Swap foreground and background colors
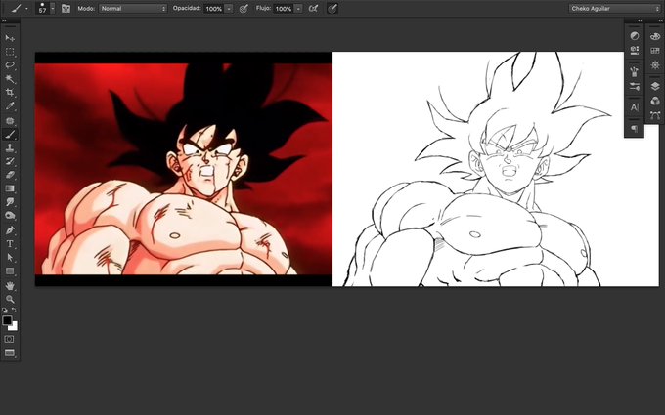 coord(15,310)
